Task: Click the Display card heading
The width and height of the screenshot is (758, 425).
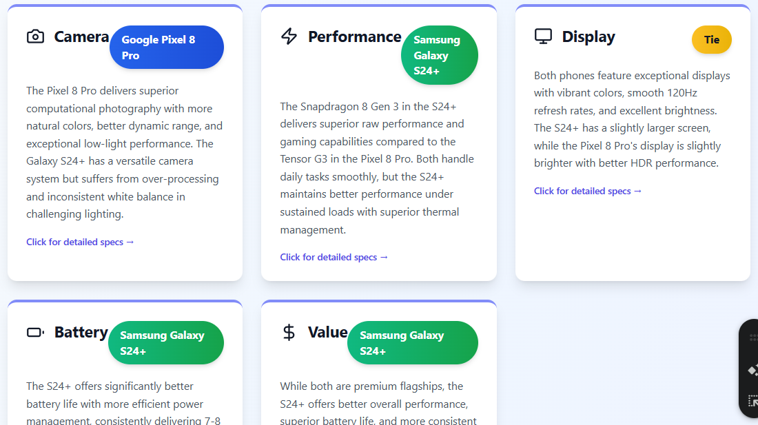Action: (588, 37)
